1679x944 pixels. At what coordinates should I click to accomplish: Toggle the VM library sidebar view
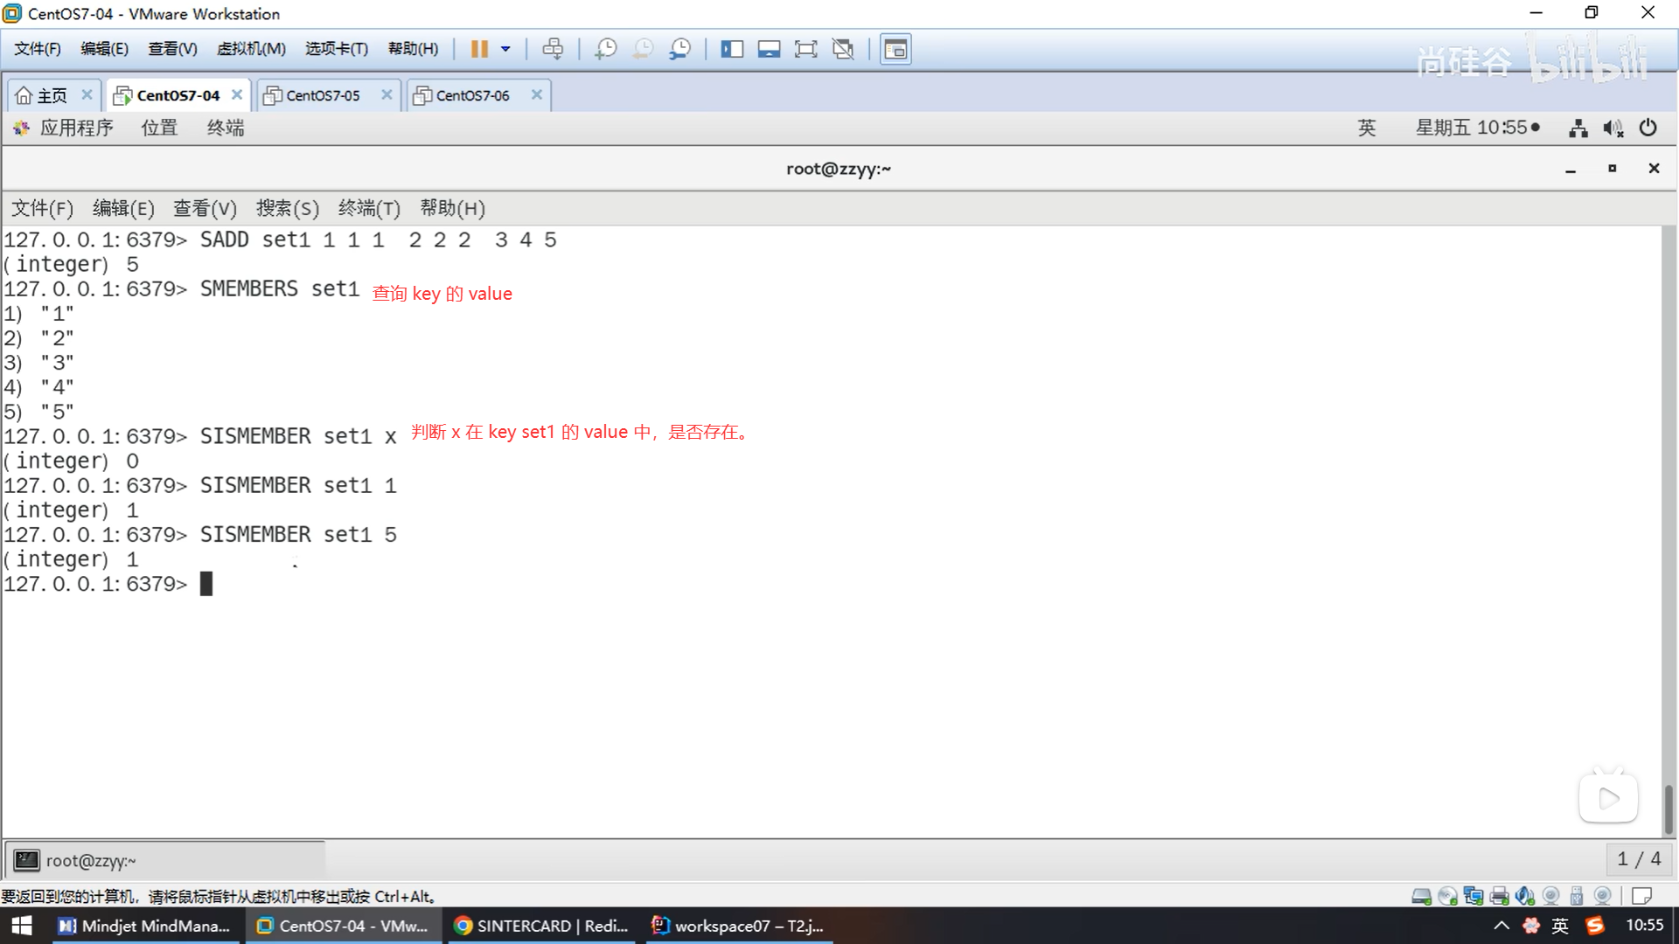(x=731, y=49)
